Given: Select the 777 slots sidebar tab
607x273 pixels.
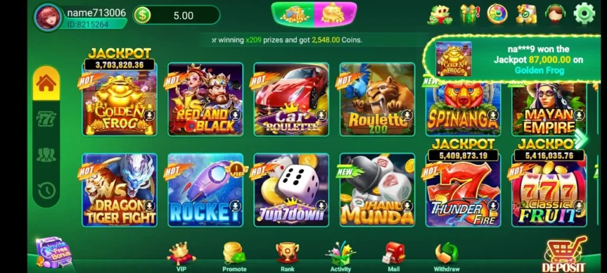Looking at the screenshot, I should pos(46,120).
